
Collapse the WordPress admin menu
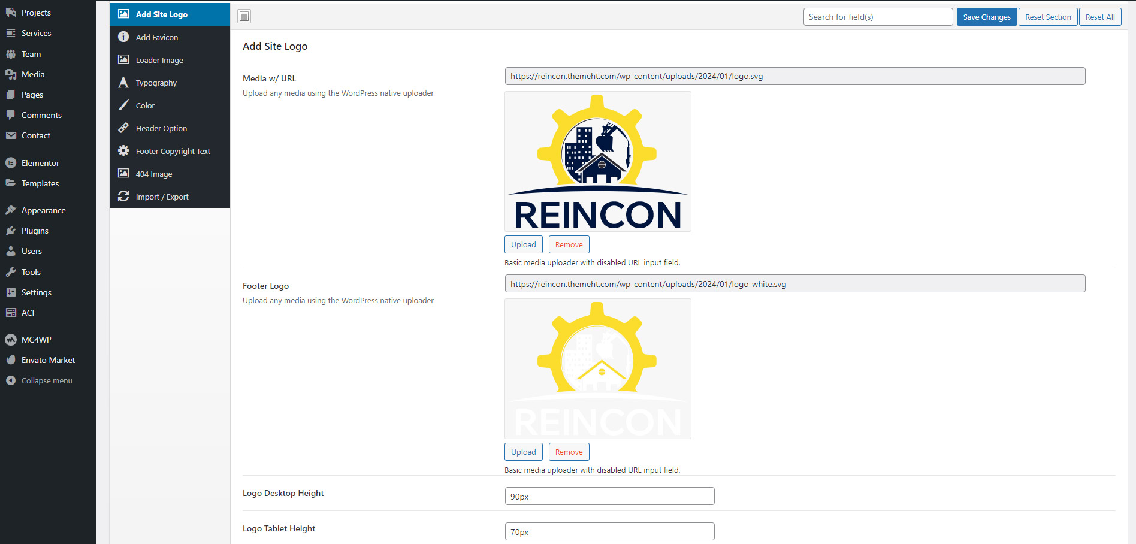(x=46, y=380)
